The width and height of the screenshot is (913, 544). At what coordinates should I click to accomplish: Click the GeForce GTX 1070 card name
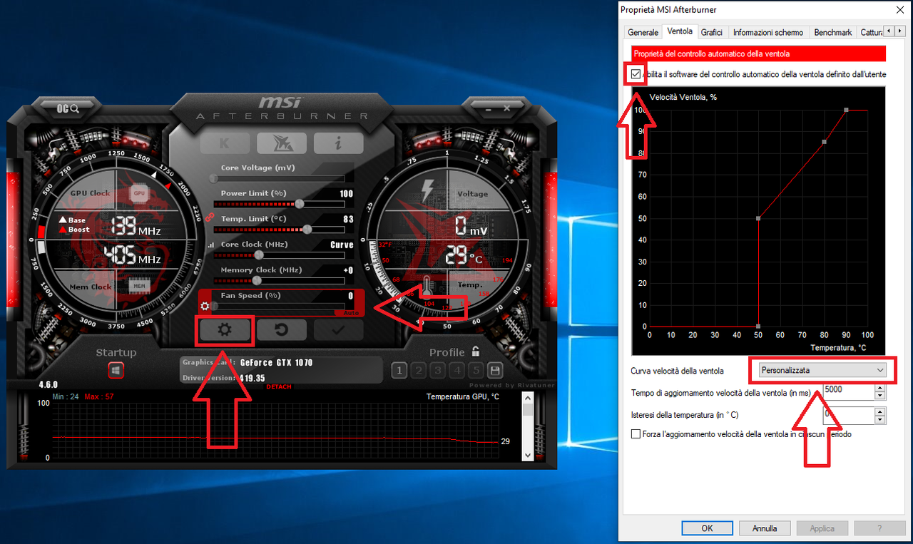pos(276,362)
